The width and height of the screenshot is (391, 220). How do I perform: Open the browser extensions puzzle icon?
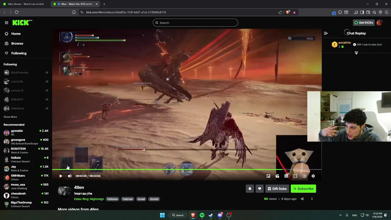(x=340, y=12)
